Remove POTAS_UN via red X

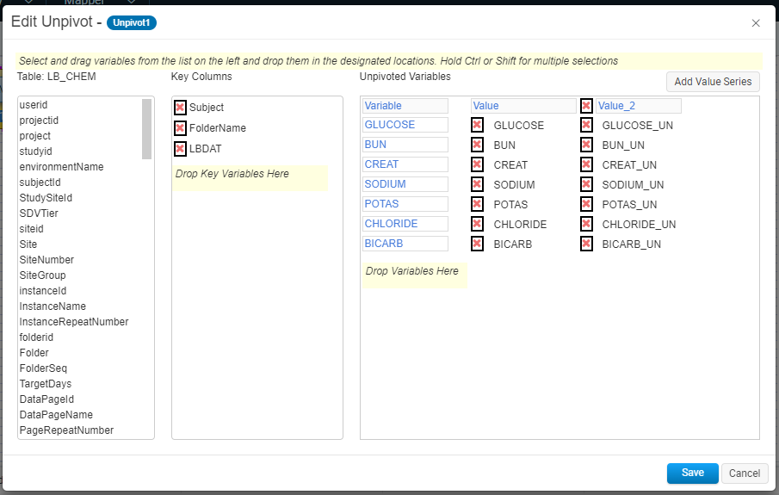pyautogui.click(x=586, y=204)
